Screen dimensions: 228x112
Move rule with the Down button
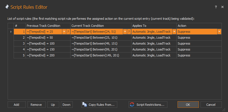[x=67, y=104]
